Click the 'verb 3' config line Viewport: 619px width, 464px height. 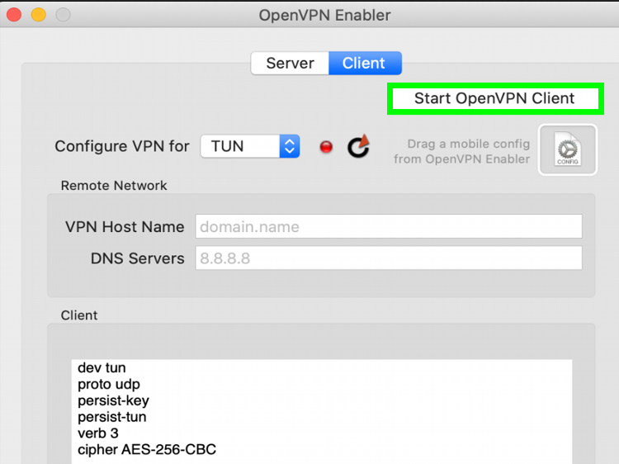[98, 433]
